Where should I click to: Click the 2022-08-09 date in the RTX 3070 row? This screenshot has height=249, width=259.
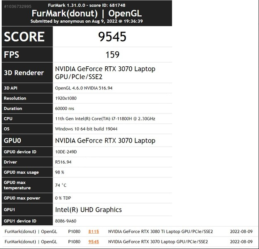click(x=241, y=242)
